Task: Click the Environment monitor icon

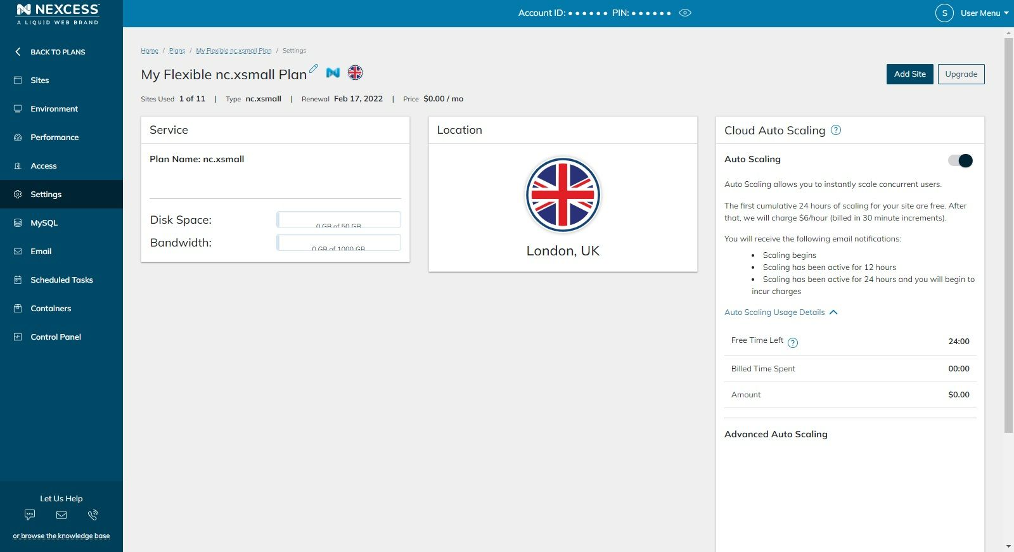Action: [x=18, y=108]
